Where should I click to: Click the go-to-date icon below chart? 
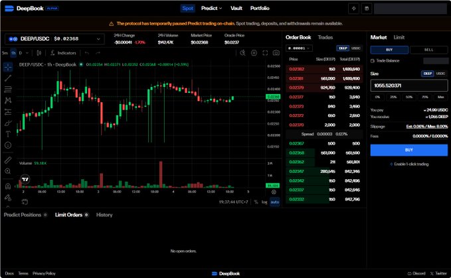click(25, 202)
